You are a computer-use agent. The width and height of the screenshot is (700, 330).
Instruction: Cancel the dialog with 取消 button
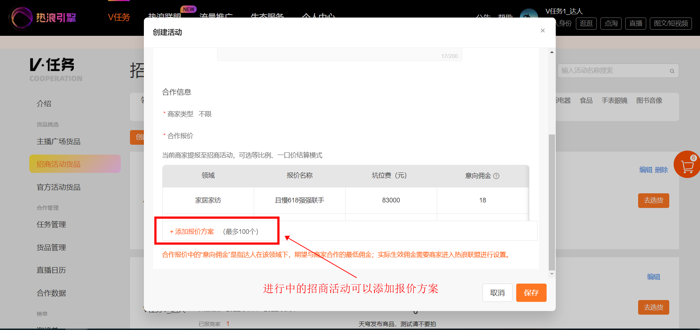point(497,293)
